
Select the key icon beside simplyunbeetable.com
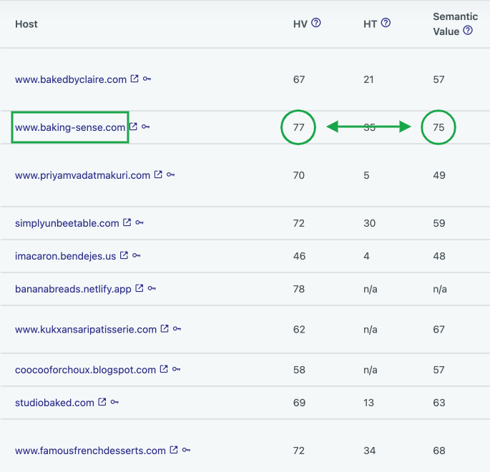pos(139,222)
